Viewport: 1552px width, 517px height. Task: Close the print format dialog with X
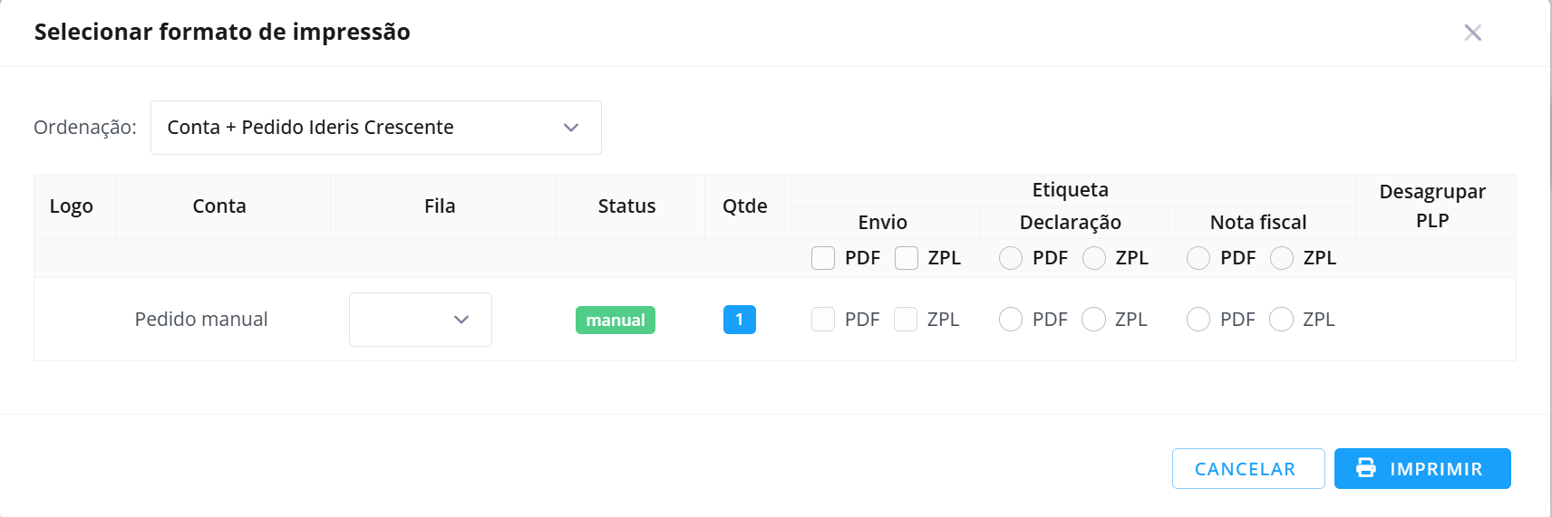(1472, 33)
